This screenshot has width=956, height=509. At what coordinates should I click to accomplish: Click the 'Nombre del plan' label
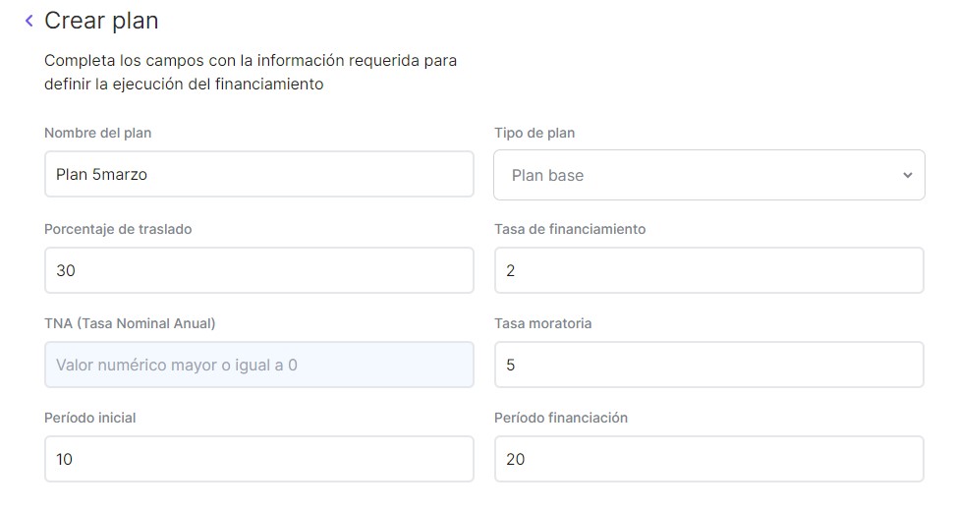tap(98, 133)
